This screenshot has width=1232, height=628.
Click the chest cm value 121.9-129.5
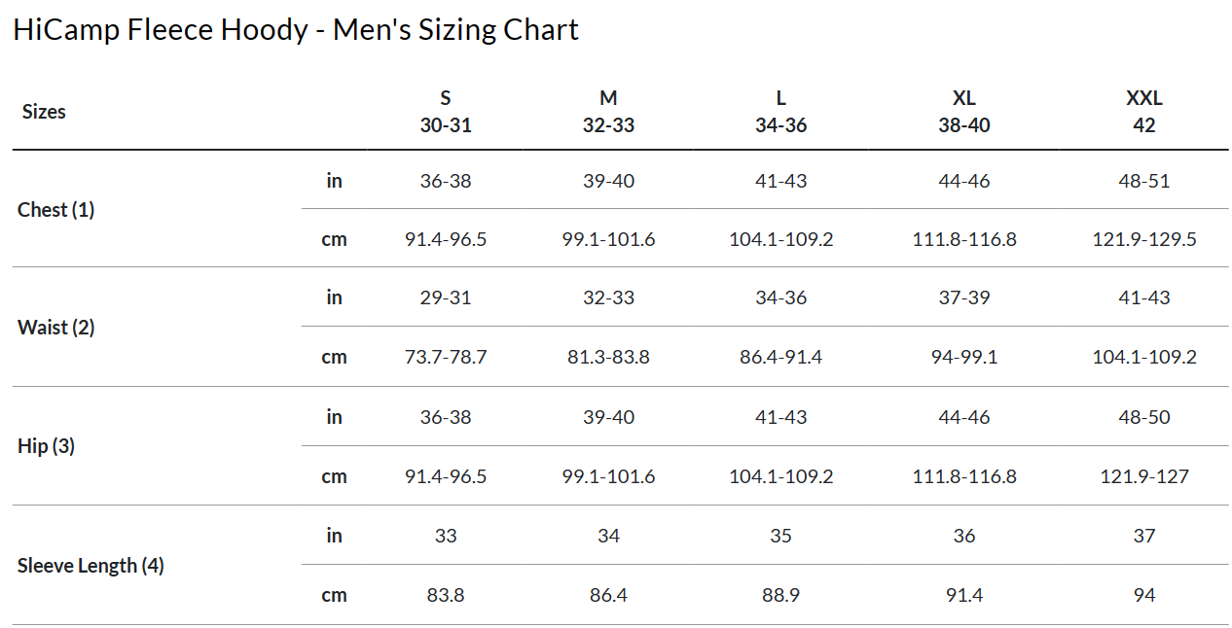point(1144,239)
